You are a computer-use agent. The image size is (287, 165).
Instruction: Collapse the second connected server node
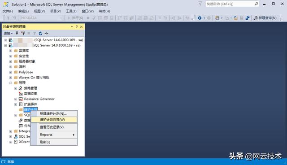tap(5, 45)
